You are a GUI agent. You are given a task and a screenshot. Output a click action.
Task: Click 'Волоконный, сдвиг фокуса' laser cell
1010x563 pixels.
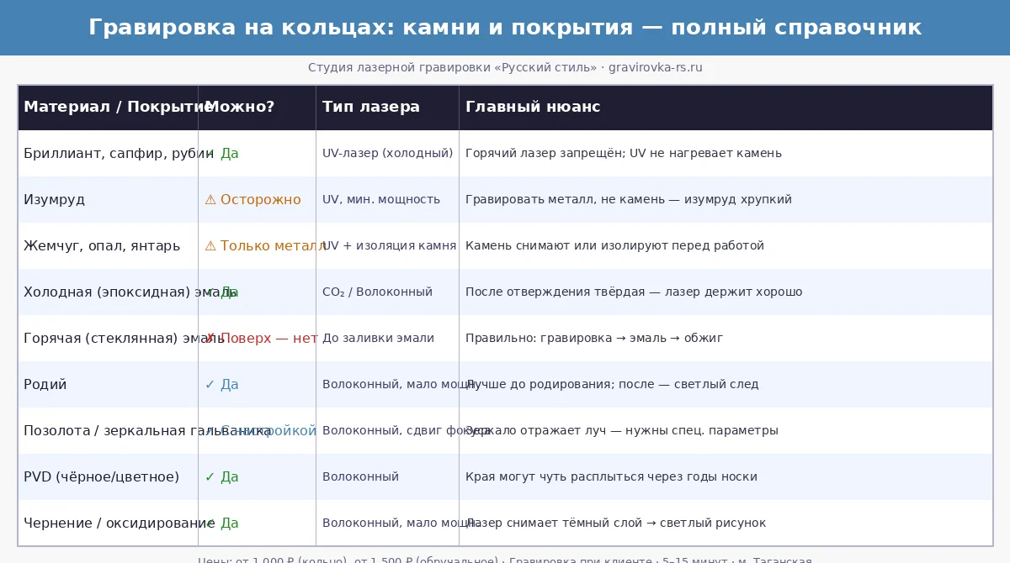pyautogui.click(x=387, y=431)
